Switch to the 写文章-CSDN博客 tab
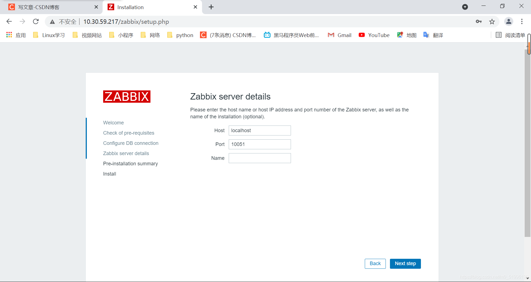The image size is (531, 282). pyautogui.click(x=51, y=7)
